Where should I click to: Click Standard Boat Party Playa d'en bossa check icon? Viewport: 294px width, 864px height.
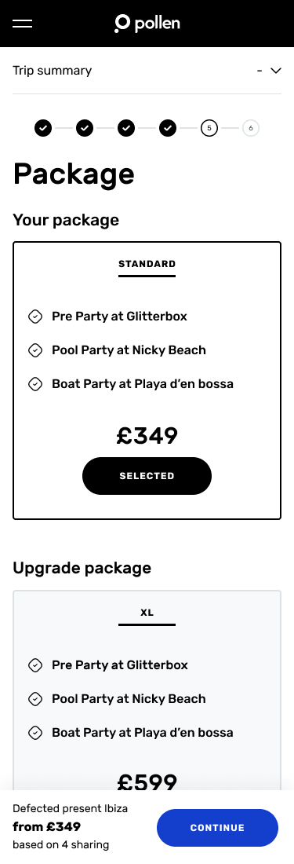pyautogui.click(x=35, y=383)
